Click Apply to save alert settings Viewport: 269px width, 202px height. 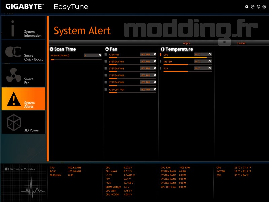coord(186,43)
